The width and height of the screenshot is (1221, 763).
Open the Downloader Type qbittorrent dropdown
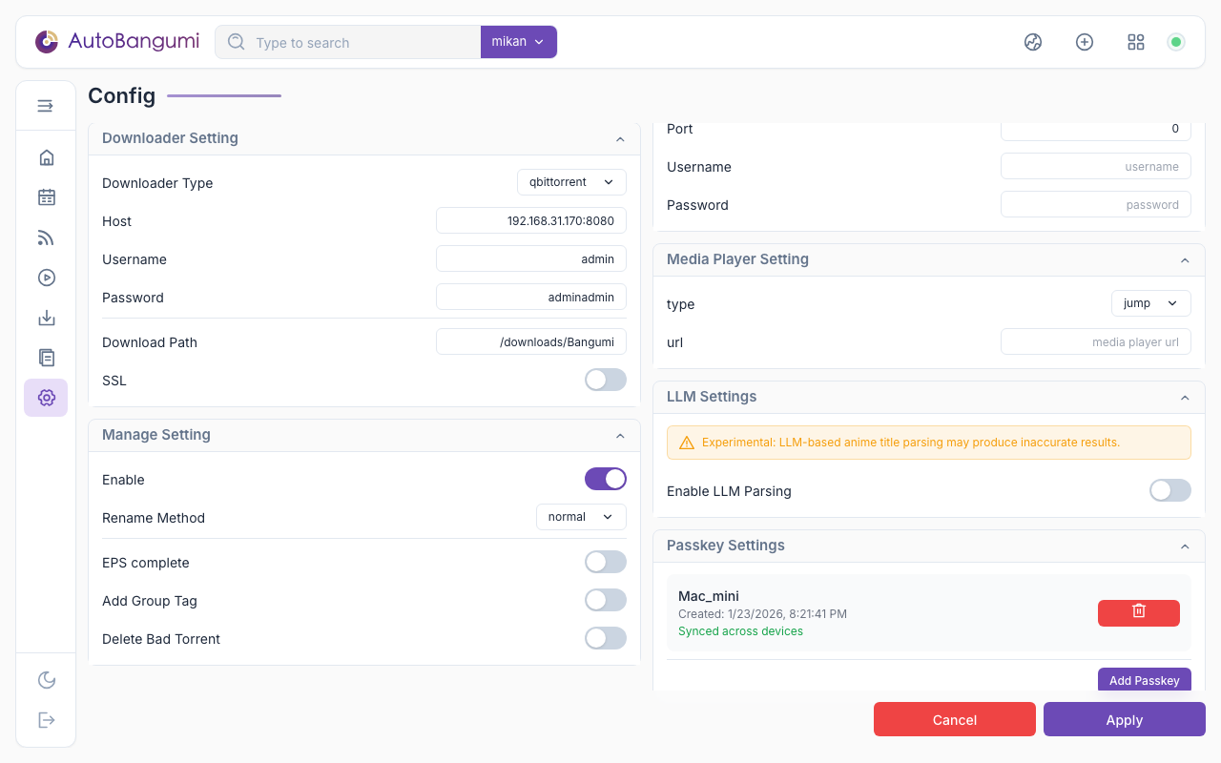tap(571, 182)
